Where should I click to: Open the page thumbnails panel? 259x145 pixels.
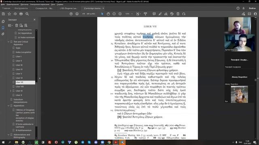[3, 21]
